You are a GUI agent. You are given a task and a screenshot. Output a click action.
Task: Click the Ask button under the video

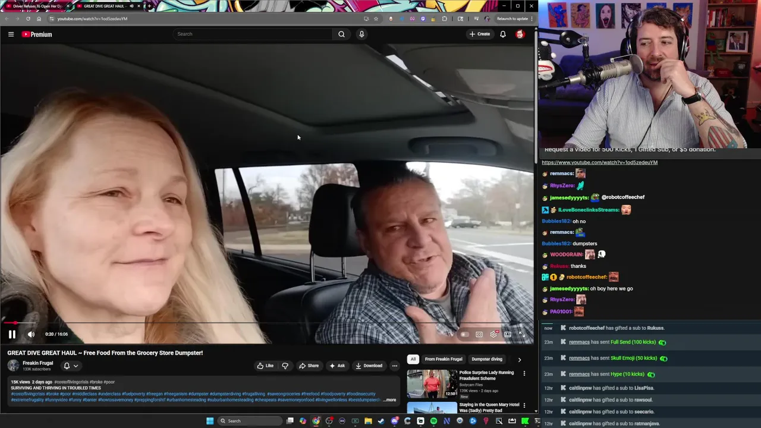[337, 366]
